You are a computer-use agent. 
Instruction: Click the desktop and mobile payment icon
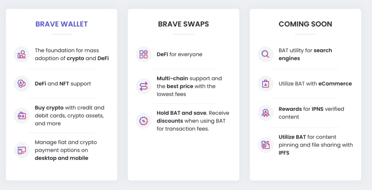click(x=21, y=150)
